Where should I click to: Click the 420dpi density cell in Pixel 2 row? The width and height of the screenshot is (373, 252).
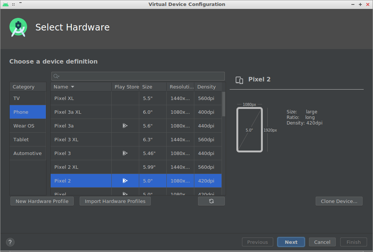pos(208,181)
